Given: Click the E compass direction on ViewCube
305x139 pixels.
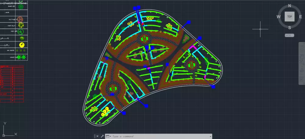Looking at the screenshot, I should click(x=300, y=17).
